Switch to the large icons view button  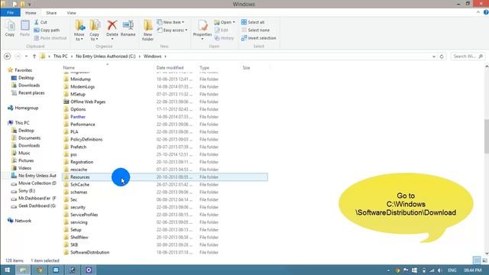[x=484, y=260]
